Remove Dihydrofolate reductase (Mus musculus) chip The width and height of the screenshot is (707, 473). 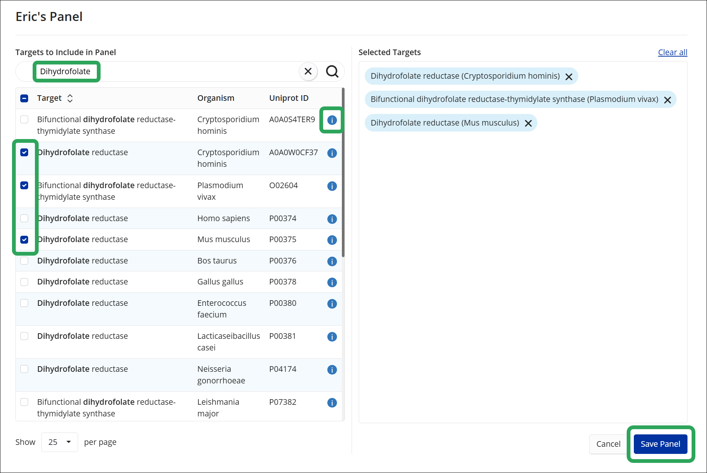coord(529,123)
